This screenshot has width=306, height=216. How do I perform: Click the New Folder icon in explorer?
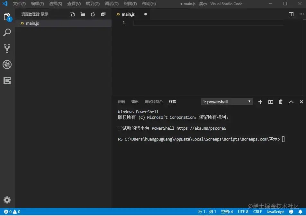point(83,14)
